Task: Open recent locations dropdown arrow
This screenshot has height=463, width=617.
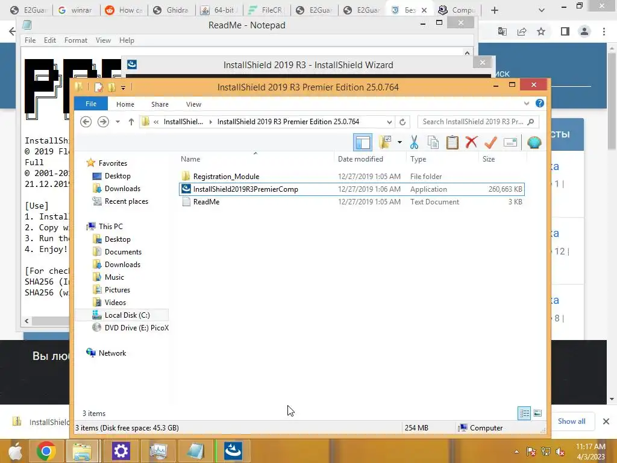Action: 117,122
